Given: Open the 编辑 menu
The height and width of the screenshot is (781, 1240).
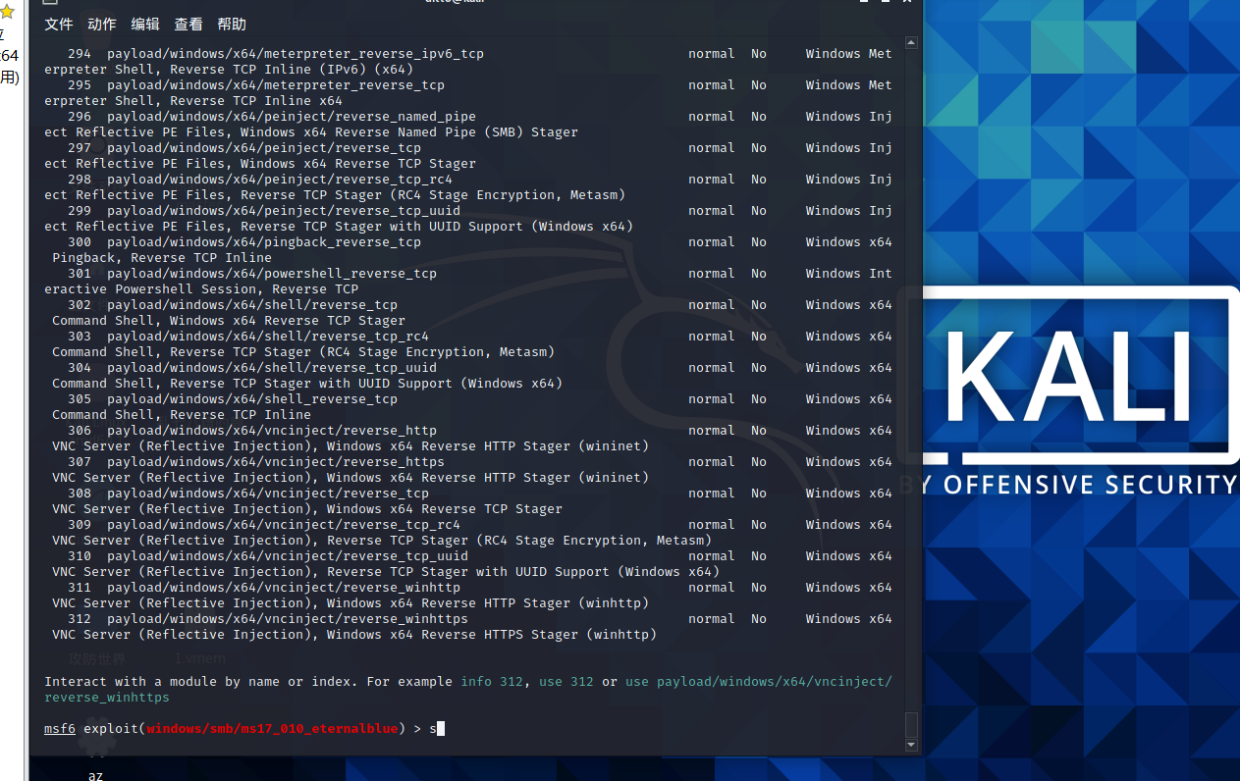Looking at the screenshot, I should point(145,25).
